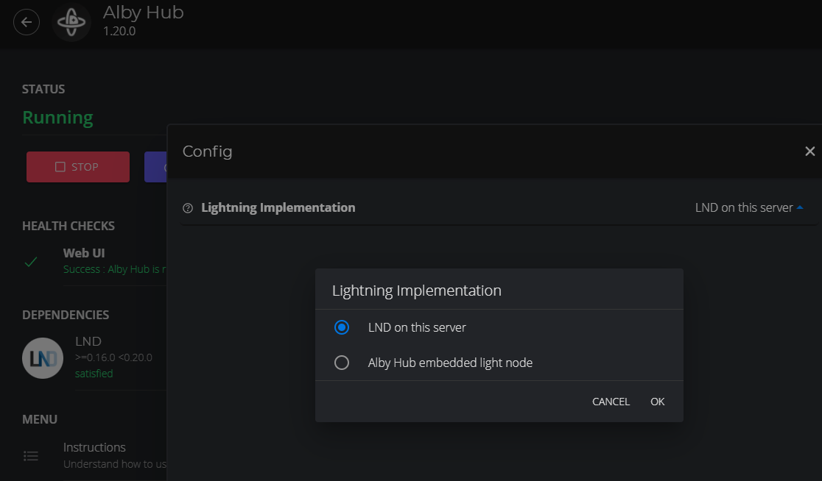Click the Lightning Implementation setting label

click(x=278, y=207)
